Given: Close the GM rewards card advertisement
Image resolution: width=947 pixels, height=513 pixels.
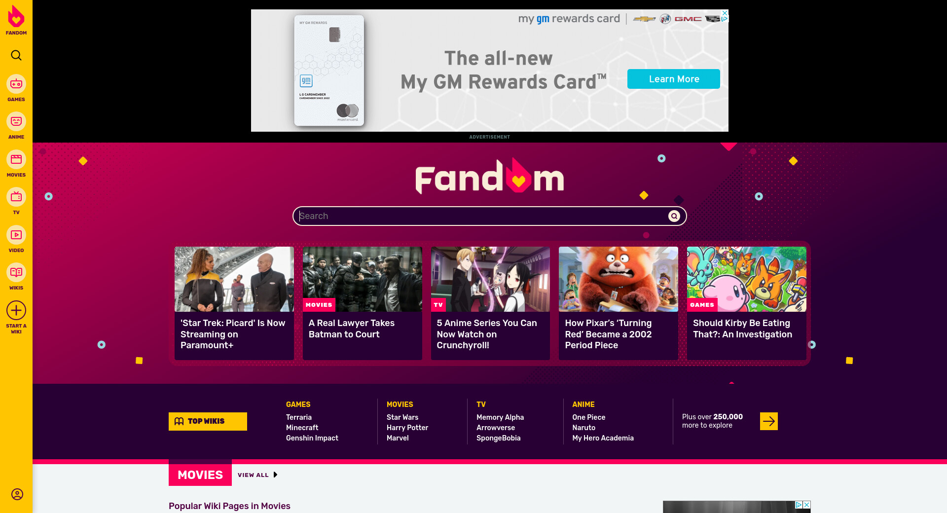Looking at the screenshot, I should [725, 13].
